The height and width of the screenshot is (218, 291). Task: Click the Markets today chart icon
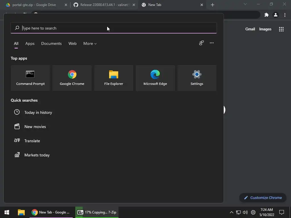tap(17, 155)
